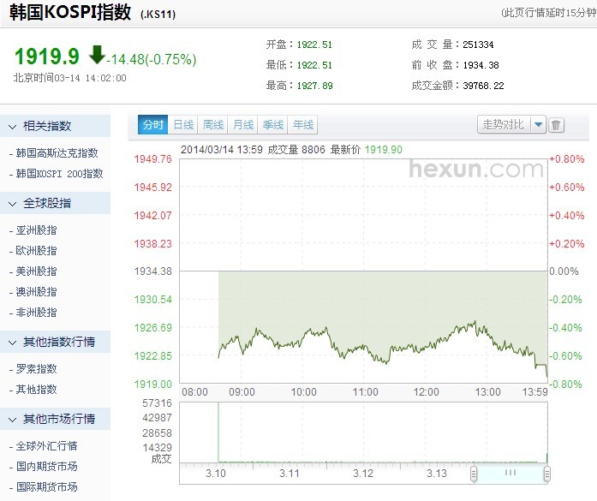Open 国际期货市场 link
597x501 pixels.
[x=46, y=487]
